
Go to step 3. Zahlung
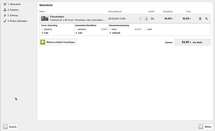tap(12, 15)
